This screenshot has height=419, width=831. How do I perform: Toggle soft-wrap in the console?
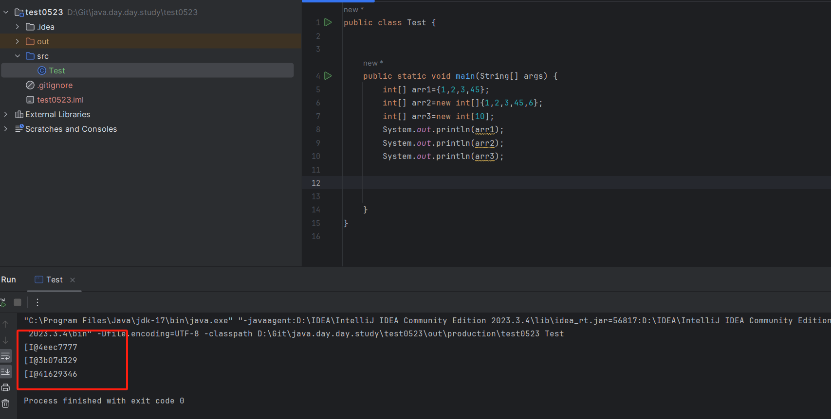[x=5, y=356]
